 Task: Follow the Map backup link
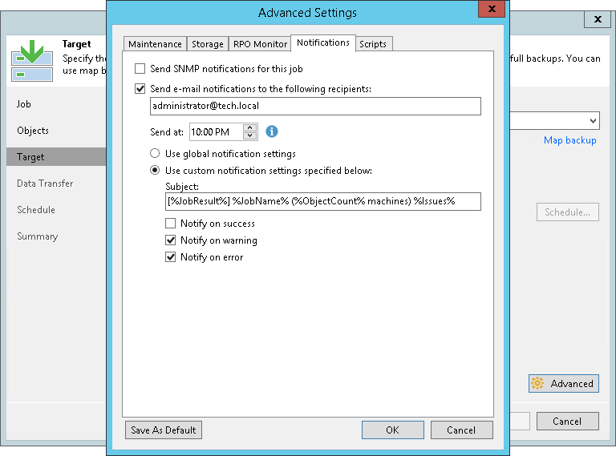pyautogui.click(x=569, y=140)
